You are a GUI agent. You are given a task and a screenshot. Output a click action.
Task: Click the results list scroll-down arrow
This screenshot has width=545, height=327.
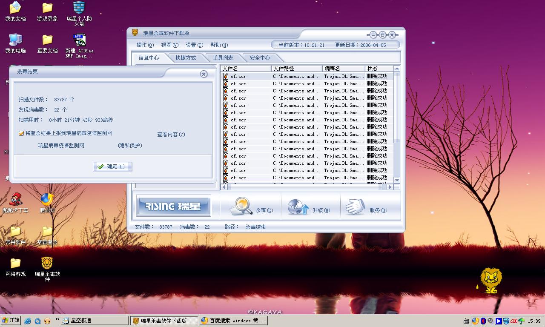397,180
